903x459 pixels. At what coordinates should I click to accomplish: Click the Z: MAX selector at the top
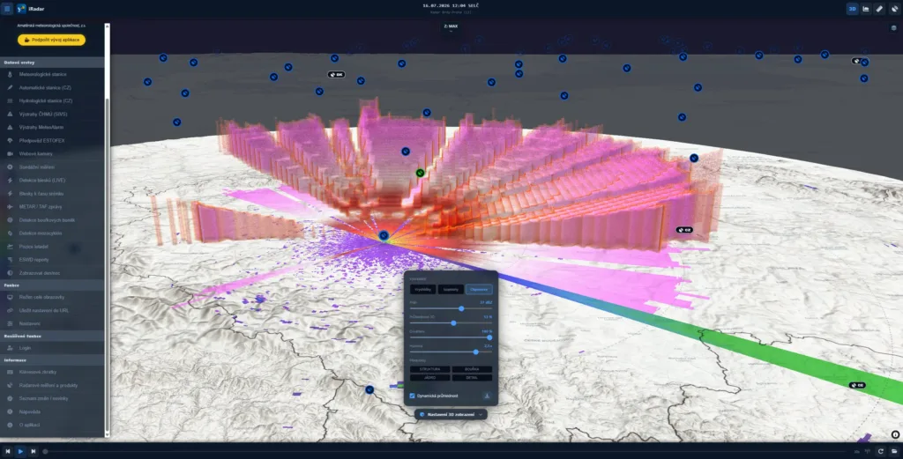(x=451, y=27)
